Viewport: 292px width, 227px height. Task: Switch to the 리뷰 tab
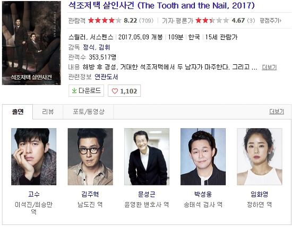(x=48, y=112)
